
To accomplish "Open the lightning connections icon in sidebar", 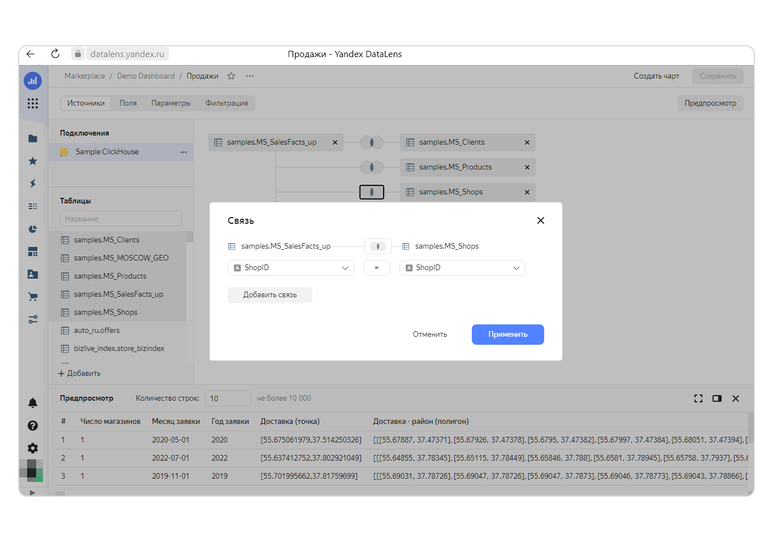I will (x=33, y=184).
